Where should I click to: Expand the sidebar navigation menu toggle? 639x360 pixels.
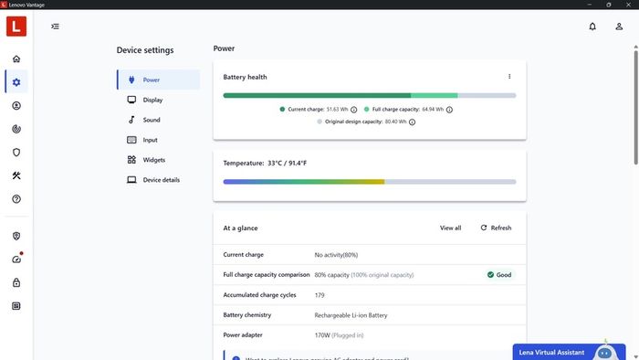[x=55, y=26]
